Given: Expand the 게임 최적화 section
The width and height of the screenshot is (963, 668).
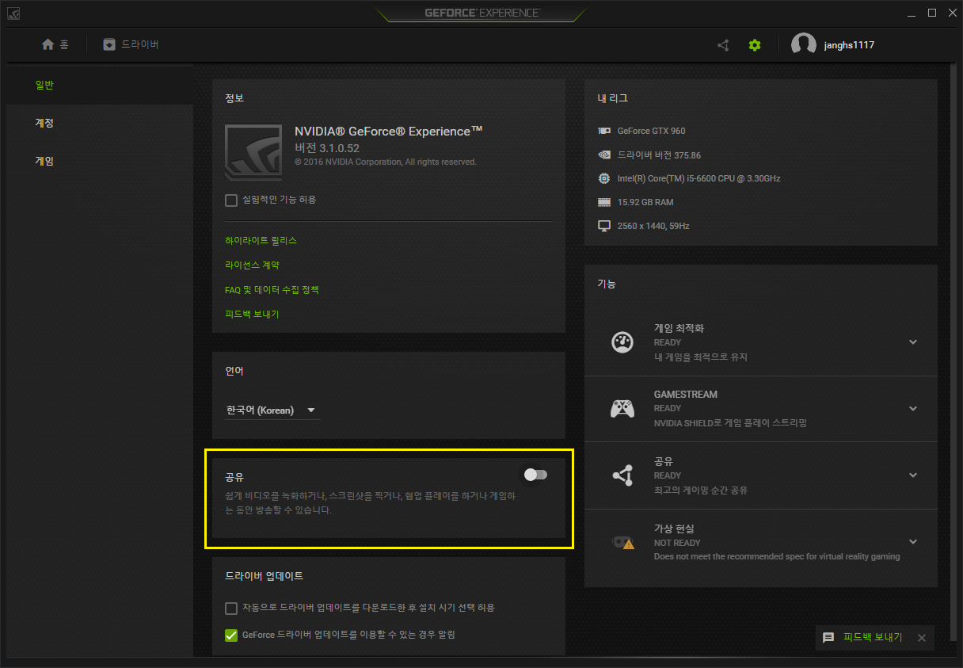Looking at the screenshot, I should 913,342.
